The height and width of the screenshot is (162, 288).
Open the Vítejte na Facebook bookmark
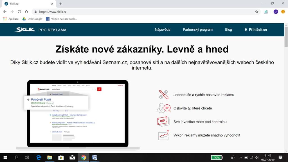[x=61, y=19]
